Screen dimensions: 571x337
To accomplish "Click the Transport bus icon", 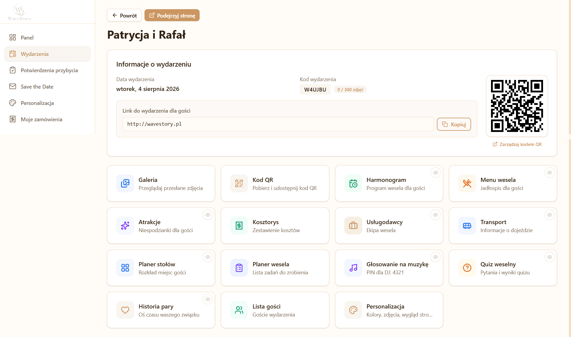I will click(467, 226).
